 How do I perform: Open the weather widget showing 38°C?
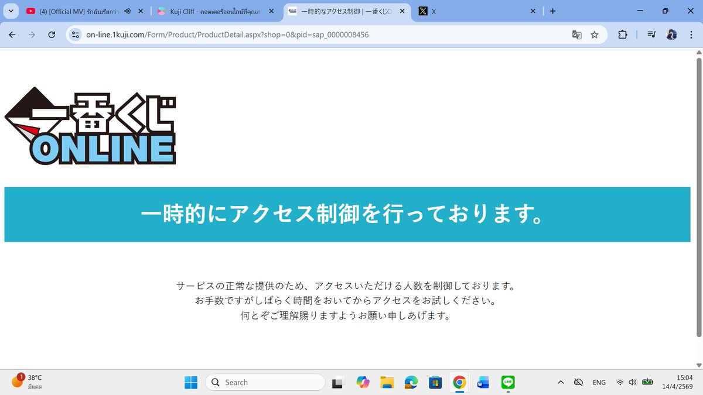pos(28,382)
